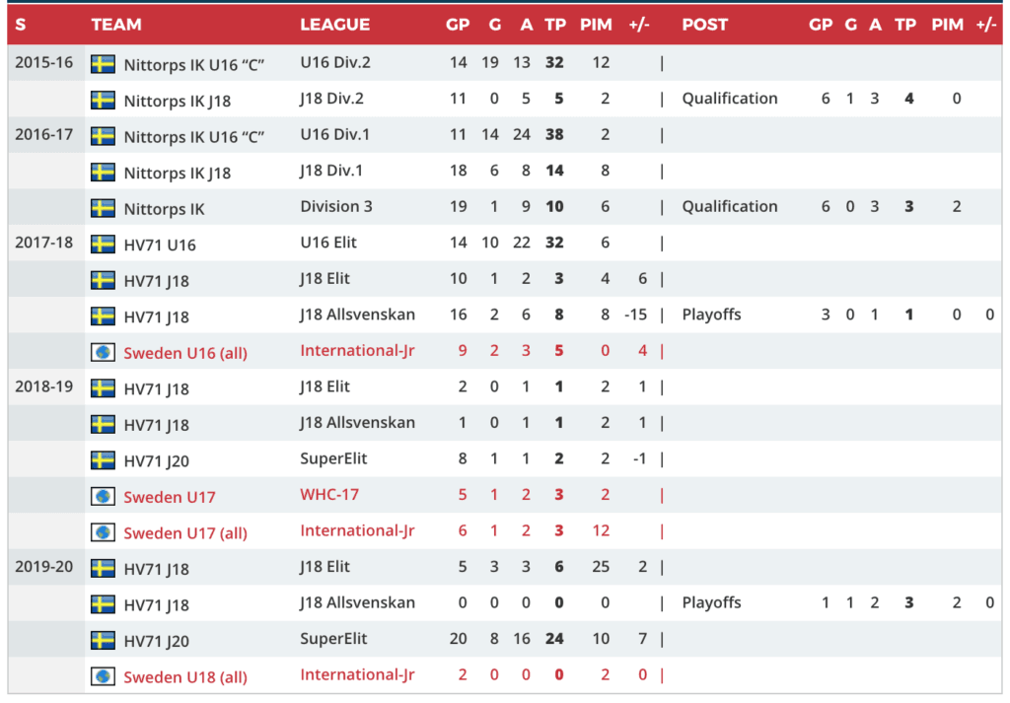
Task: Click globe icon beside Sweden U16 (all)
Action: pyautogui.click(x=103, y=352)
